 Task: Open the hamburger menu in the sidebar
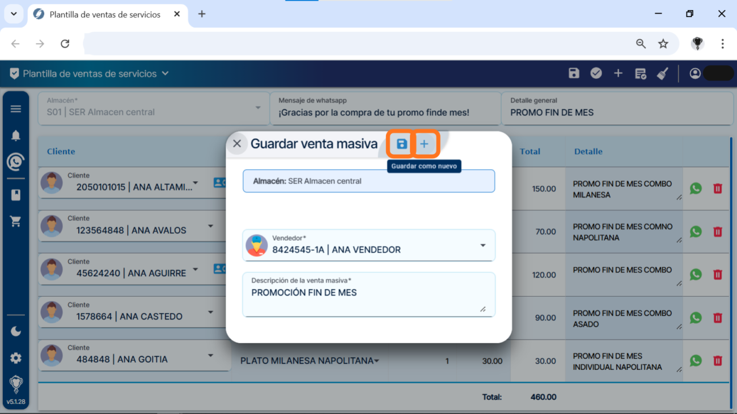(x=16, y=109)
